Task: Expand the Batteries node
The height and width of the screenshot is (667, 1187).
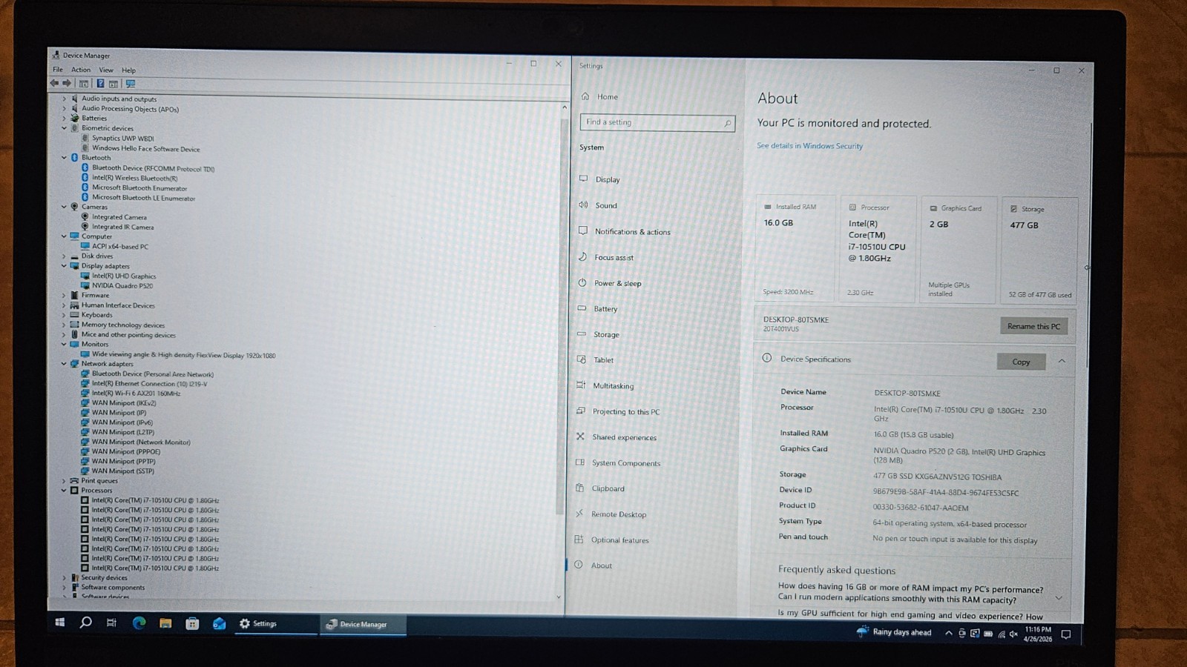Action: click(64, 118)
